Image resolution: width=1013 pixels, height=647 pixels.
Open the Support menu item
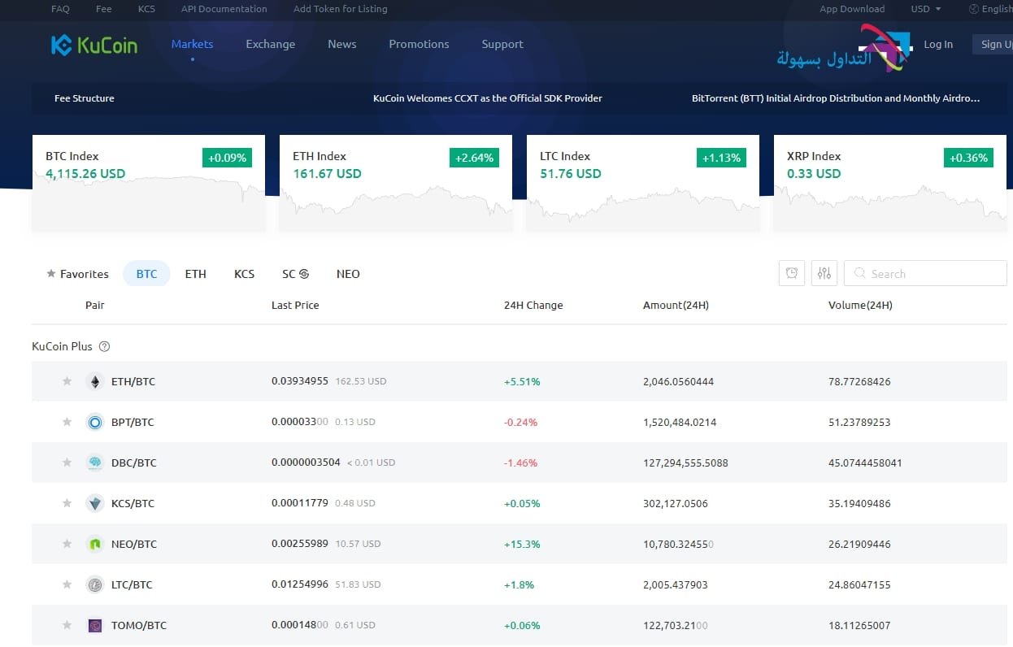502,44
